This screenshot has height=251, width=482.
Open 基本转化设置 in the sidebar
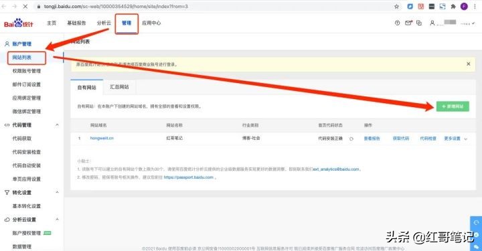click(x=26, y=206)
